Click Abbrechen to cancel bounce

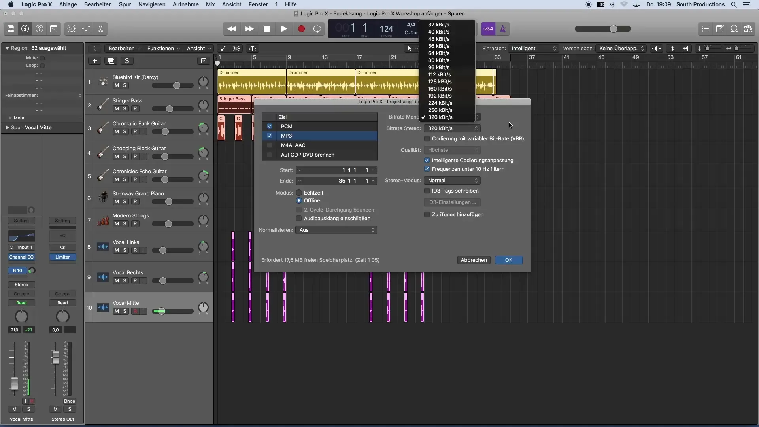click(474, 260)
